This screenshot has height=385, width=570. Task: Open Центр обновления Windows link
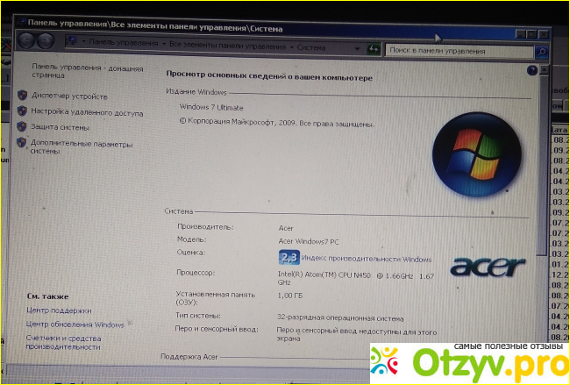click(75, 324)
